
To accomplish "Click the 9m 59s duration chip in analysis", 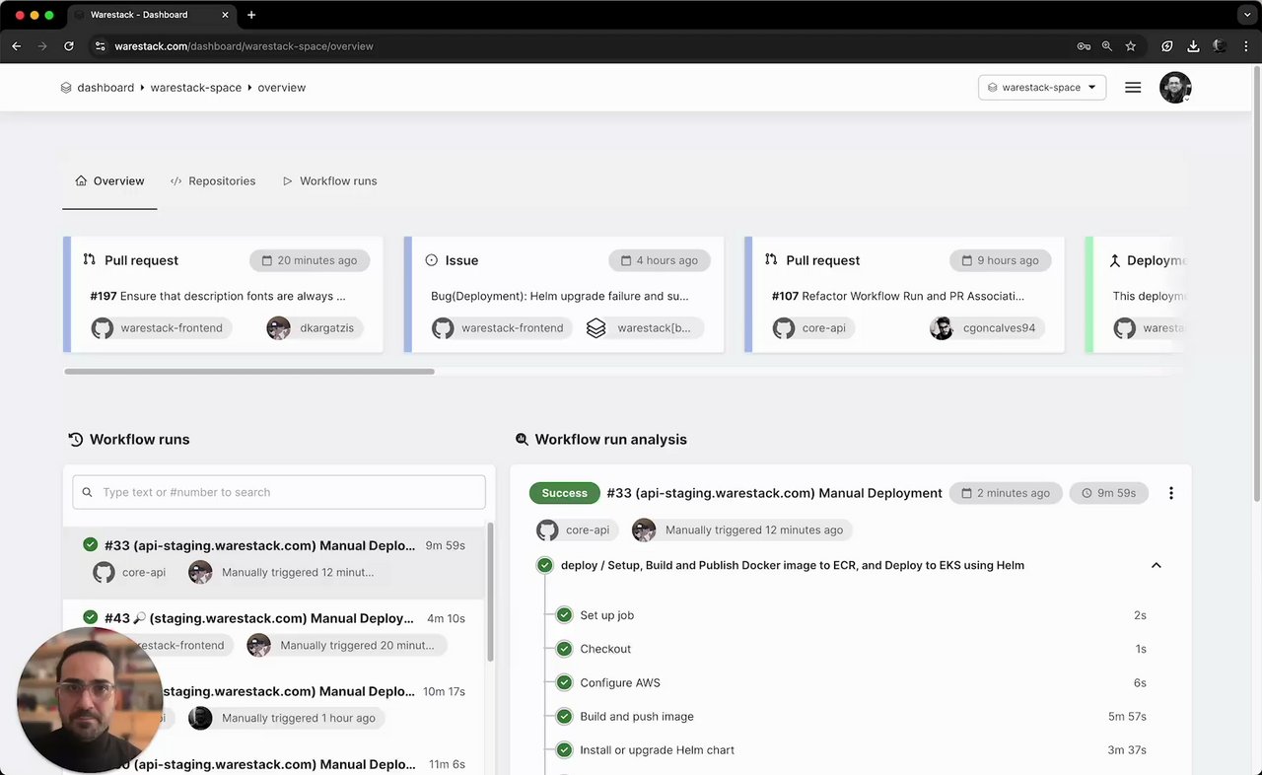I will coord(1109,493).
